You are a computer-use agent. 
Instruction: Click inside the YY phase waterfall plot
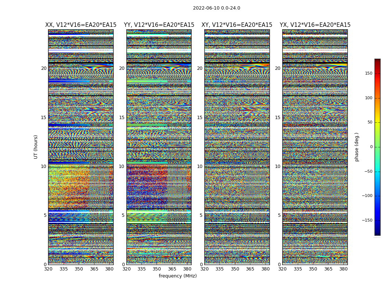(x=159, y=147)
